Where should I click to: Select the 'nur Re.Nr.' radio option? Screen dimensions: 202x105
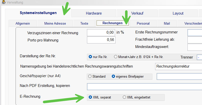click(98, 57)
